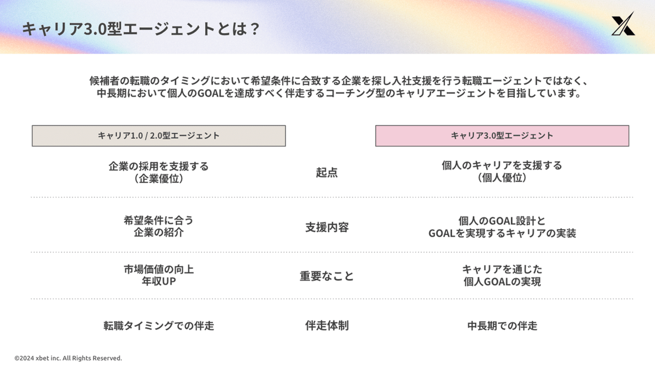The image size is (655, 368).
Task: Click the text 個人のキャリアを支援する
Action: point(502,165)
